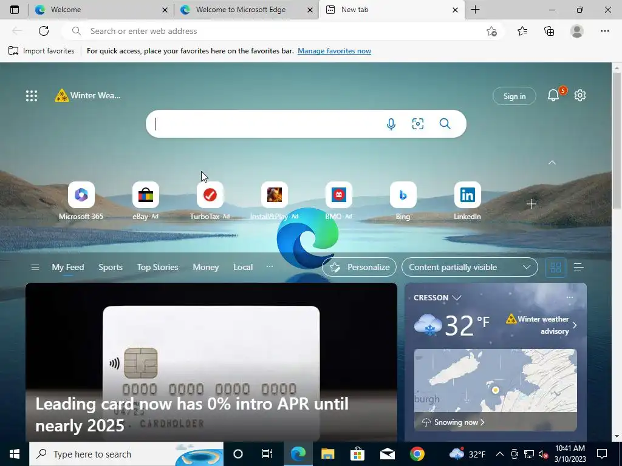Open Microsoft Store from taskbar
The image size is (622, 466).
357,454
